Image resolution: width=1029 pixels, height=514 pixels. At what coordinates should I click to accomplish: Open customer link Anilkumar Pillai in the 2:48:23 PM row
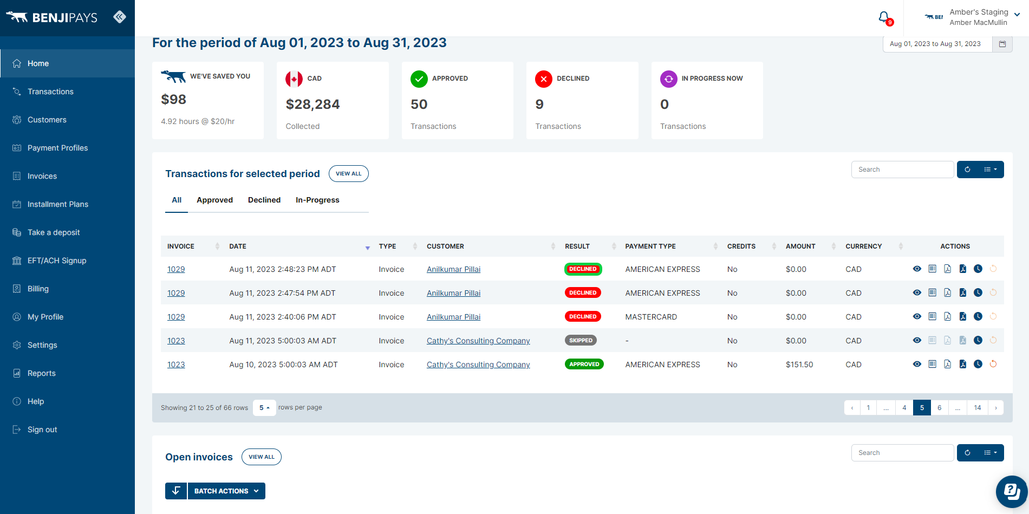[x=453, y=269]
